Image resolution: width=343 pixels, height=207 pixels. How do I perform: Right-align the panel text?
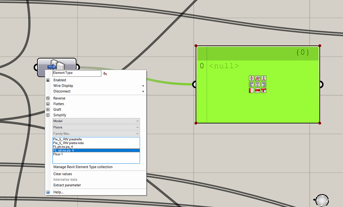[x=264, y=84]
